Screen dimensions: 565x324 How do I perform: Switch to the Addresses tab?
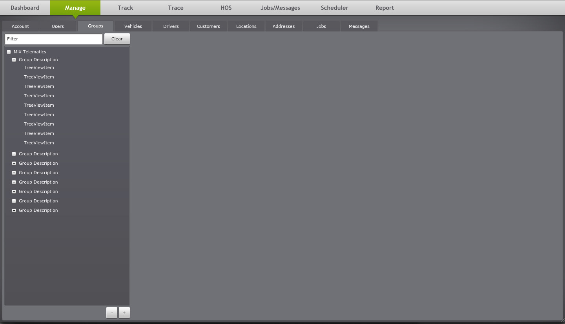[x=284, y=26]
